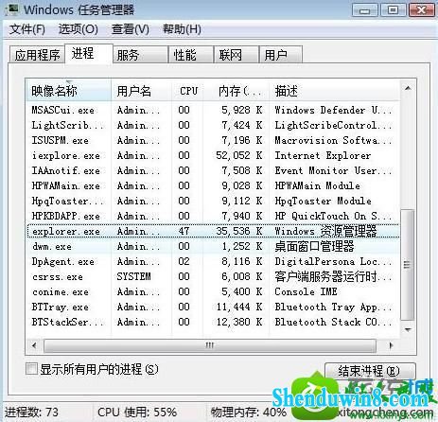Switch to the 服务 tab
Screen dimensions: 438x422
click(x=140, y=55)
